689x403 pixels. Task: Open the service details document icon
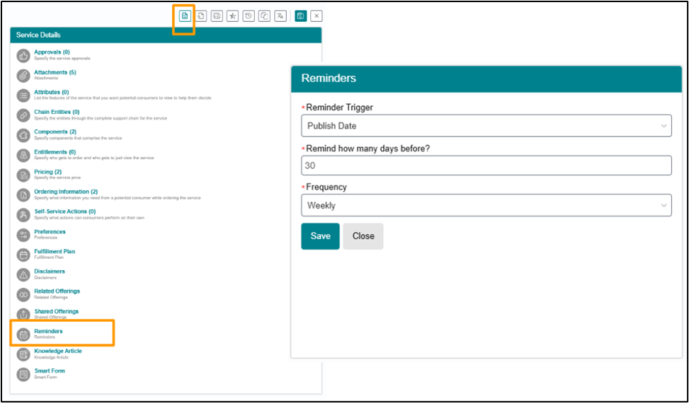click(x=185, y=16)
